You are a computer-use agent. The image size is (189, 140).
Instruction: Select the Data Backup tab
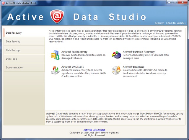(x=24, y=50)
